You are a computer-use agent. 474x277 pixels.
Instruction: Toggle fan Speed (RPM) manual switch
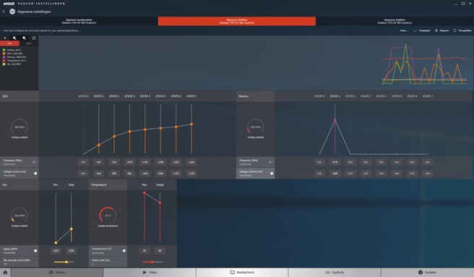pyautogui.click(x=35, y=251)
